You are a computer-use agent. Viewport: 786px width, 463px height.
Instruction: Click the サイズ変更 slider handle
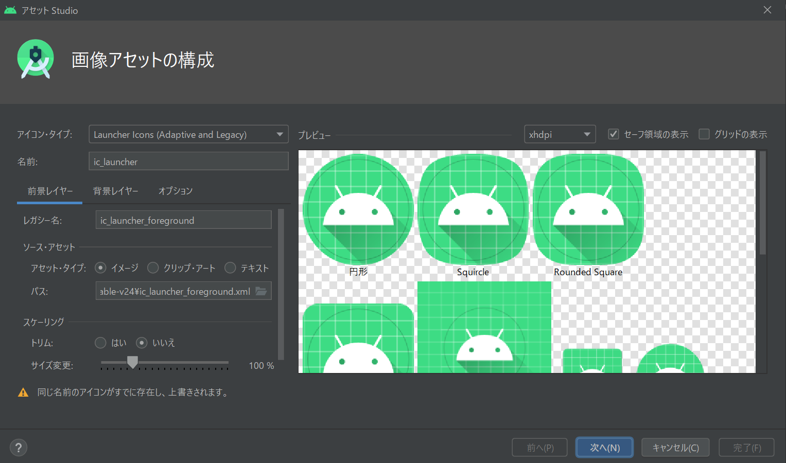click(133, 362)
